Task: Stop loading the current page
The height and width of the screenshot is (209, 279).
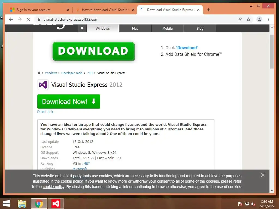Action: pyautogui.click(x=28, y=19)
